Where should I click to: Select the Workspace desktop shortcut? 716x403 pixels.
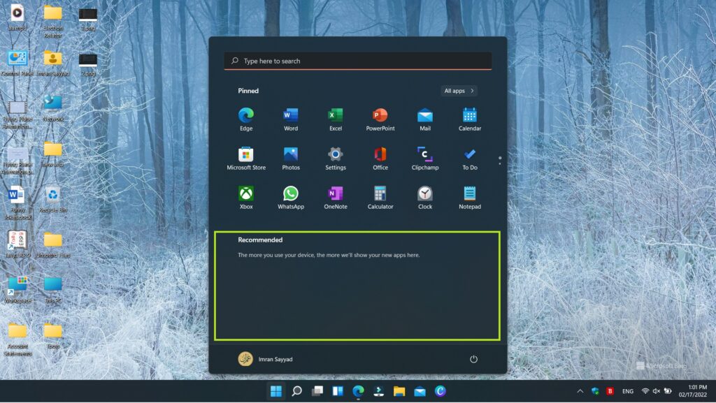click(17, 290)
